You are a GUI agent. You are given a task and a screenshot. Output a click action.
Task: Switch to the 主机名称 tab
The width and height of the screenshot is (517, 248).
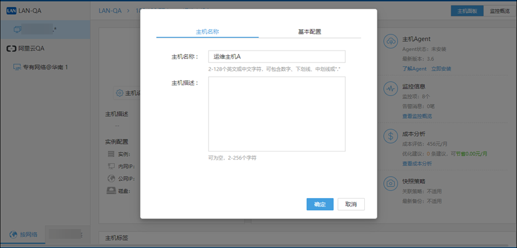point(207,32)
